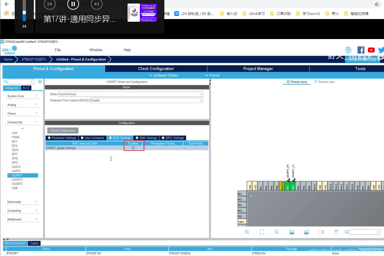Click the STM32F103ZETx breadcrumb
The width and height of the screenshot is (384, 256).
[x=34, y=59]
